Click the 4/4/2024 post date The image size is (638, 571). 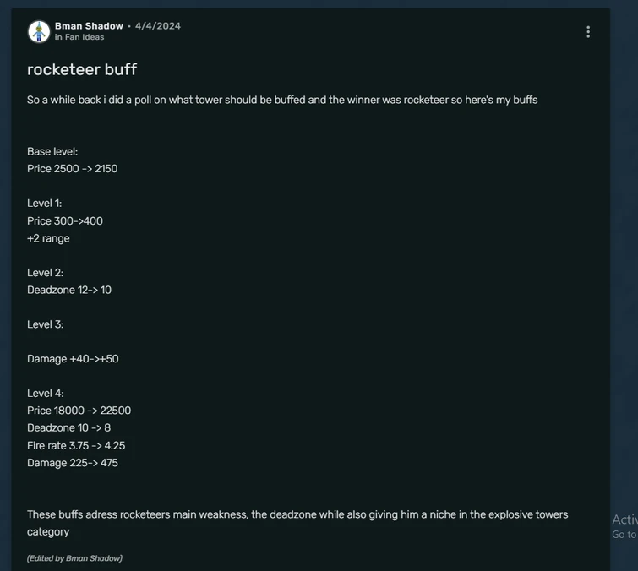click(x=158, y=26)
